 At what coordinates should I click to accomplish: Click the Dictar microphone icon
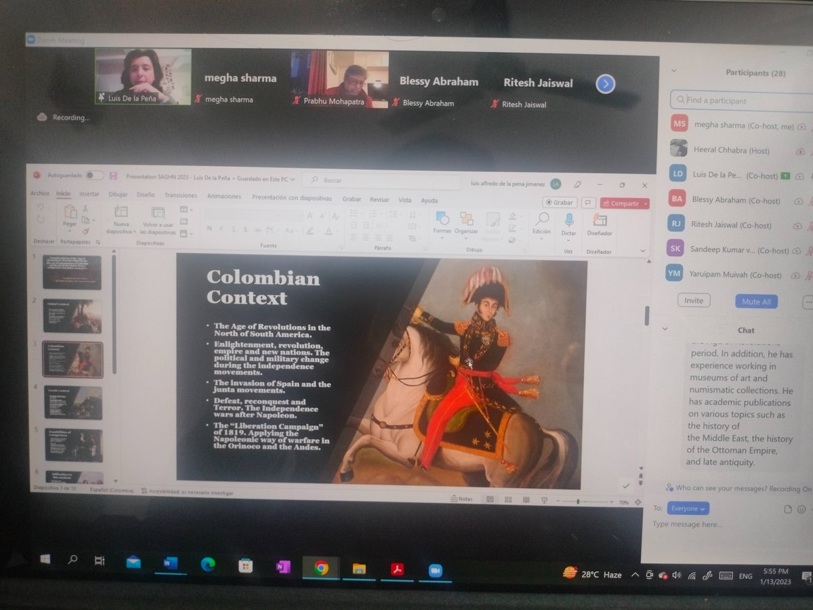[568, 220]
